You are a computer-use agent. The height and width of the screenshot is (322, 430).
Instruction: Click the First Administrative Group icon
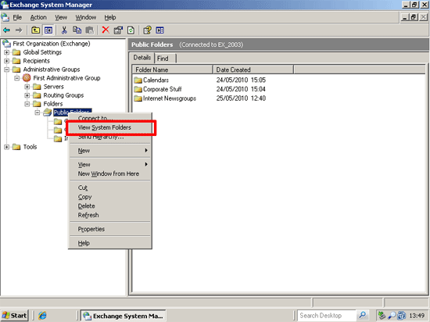click(27, 78)
